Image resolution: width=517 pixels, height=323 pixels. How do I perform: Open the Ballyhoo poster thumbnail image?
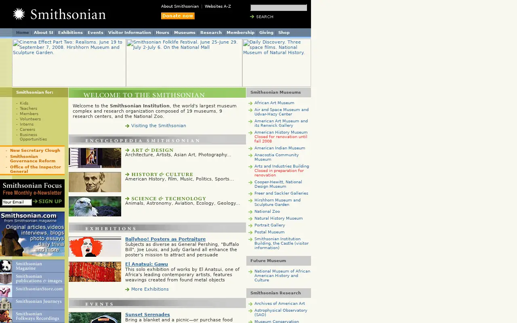tap(95, 247)
